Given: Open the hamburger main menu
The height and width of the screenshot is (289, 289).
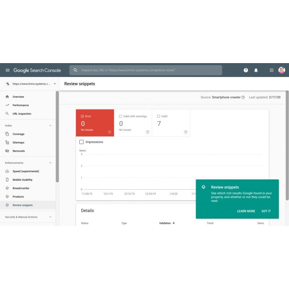Looking at the screenshot, I should (x=8, y=70).
